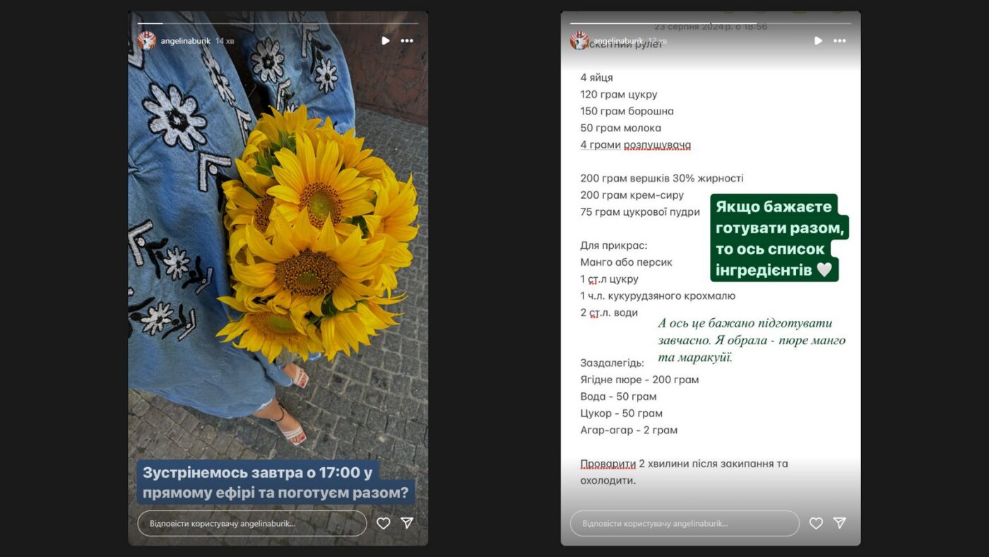
Task: Click 'Цукор - 50 грам' line
Action: coord(621,414)
